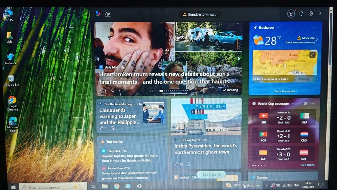This screenshot has width=337, height=190.
Task: Select Microsoft Edge desktop shortcut
Action: 13,125
